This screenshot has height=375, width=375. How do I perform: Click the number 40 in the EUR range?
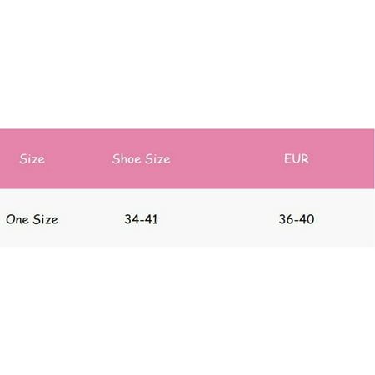307,219
